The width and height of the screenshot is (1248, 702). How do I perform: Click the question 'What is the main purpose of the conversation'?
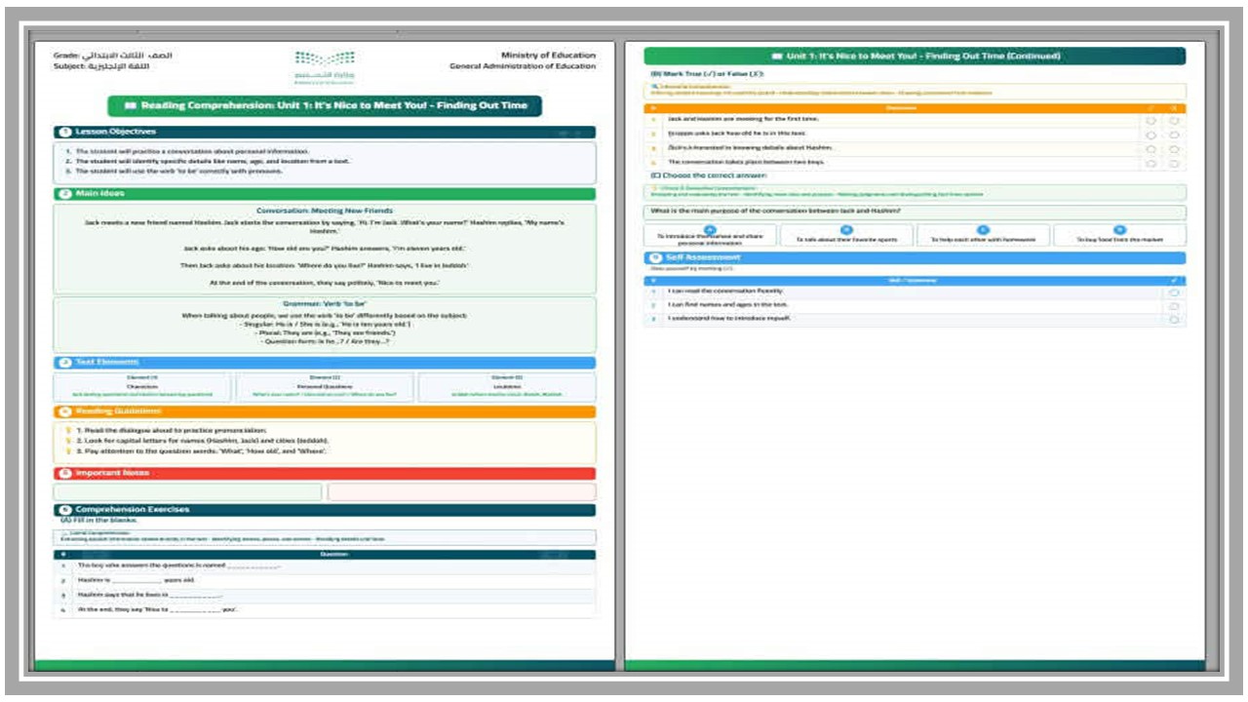(x=775, y=212)
